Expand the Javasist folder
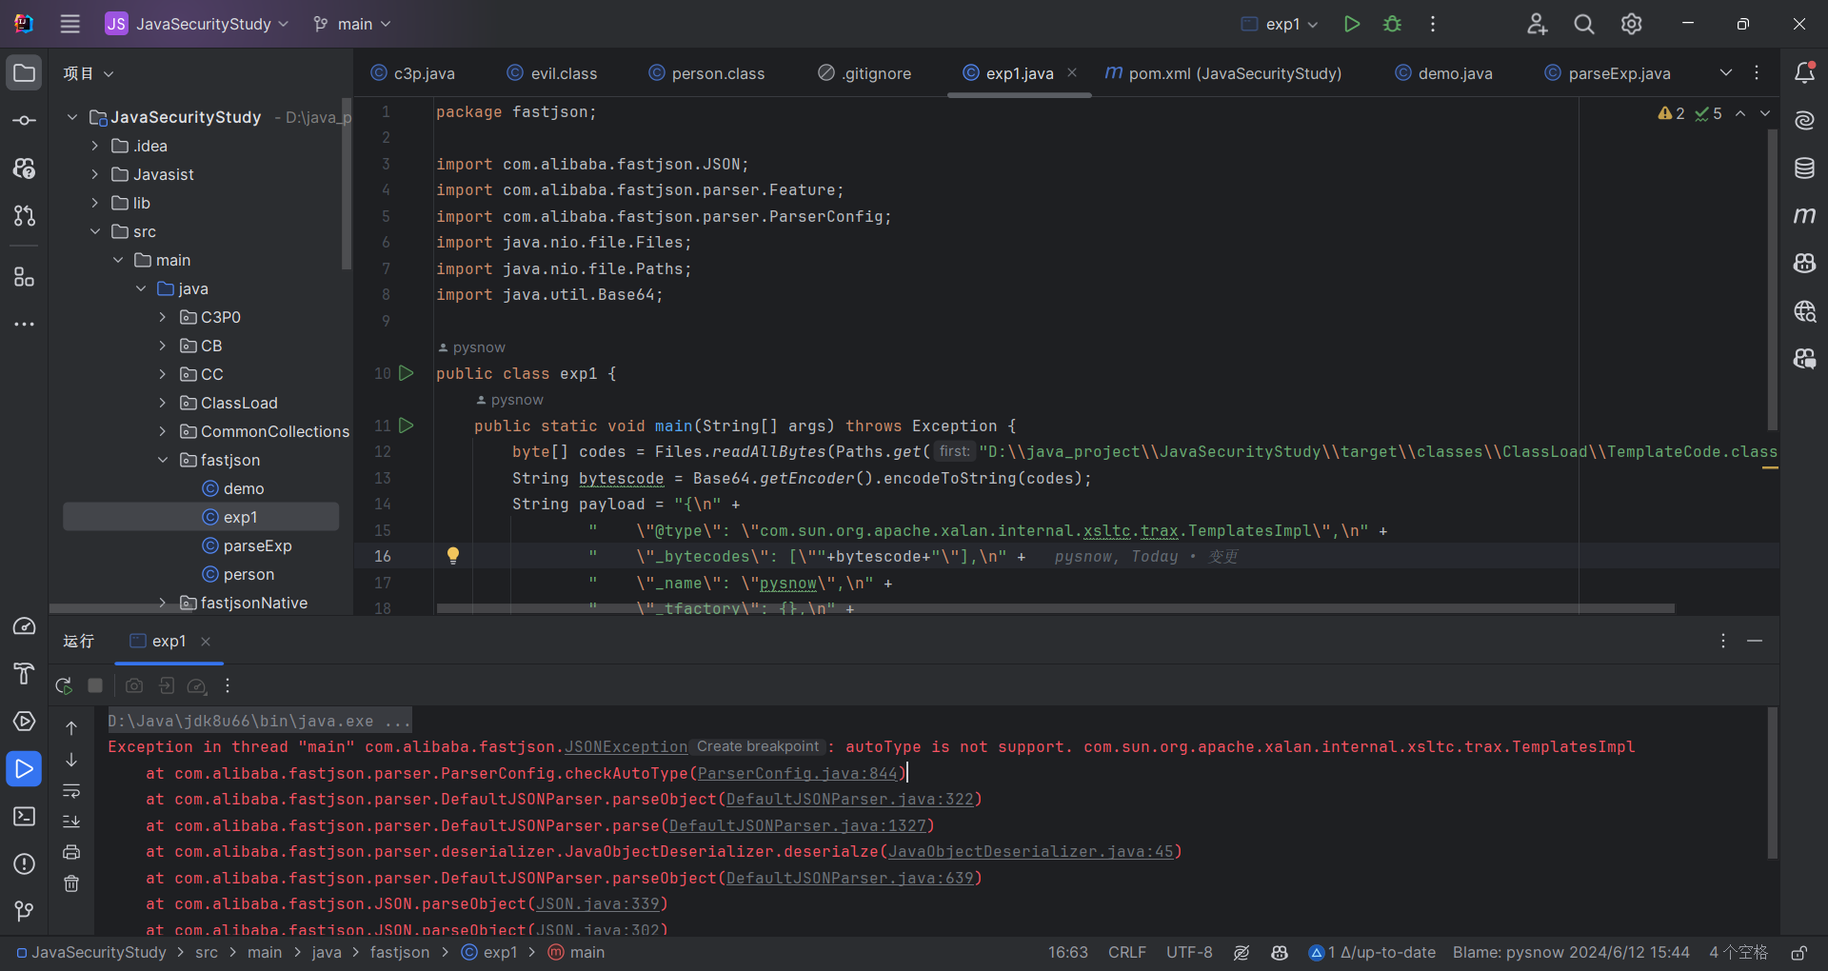The height and width of the screenshot is (971, 1828). [94, 174]
